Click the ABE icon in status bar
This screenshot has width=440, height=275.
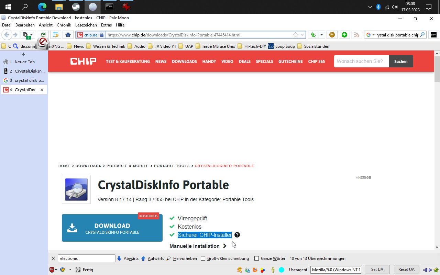[52, 270]
